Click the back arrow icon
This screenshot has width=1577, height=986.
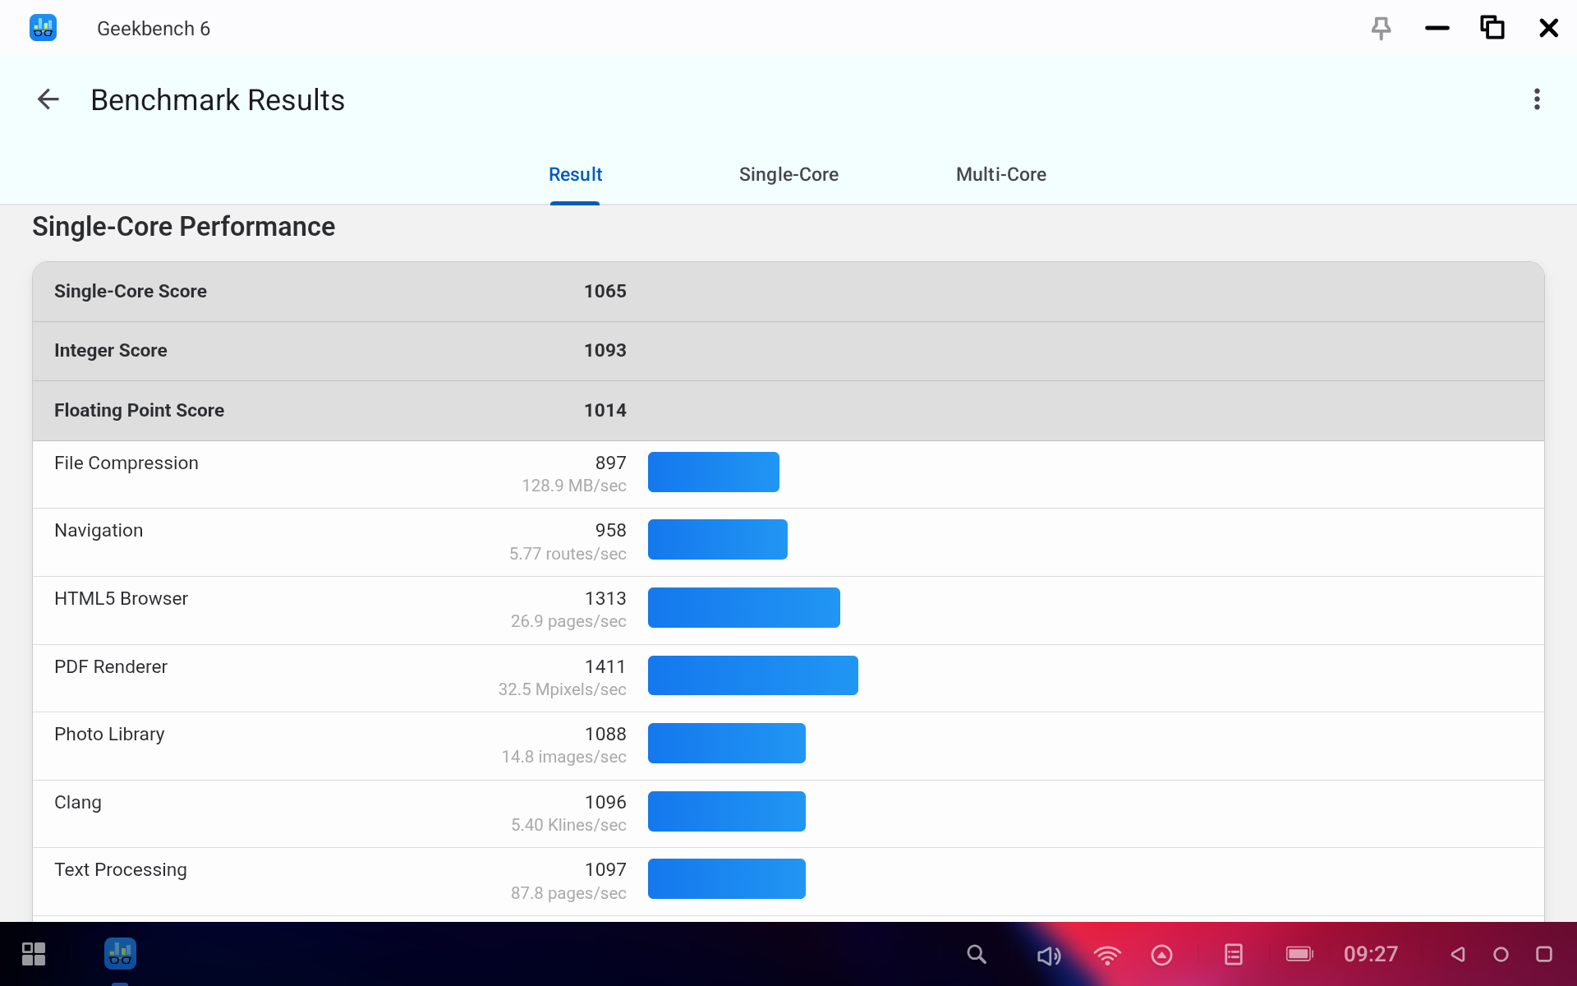point(48,99)
